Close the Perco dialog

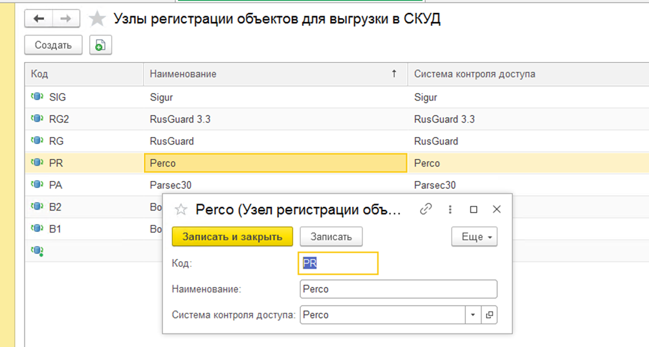point(497,209)
